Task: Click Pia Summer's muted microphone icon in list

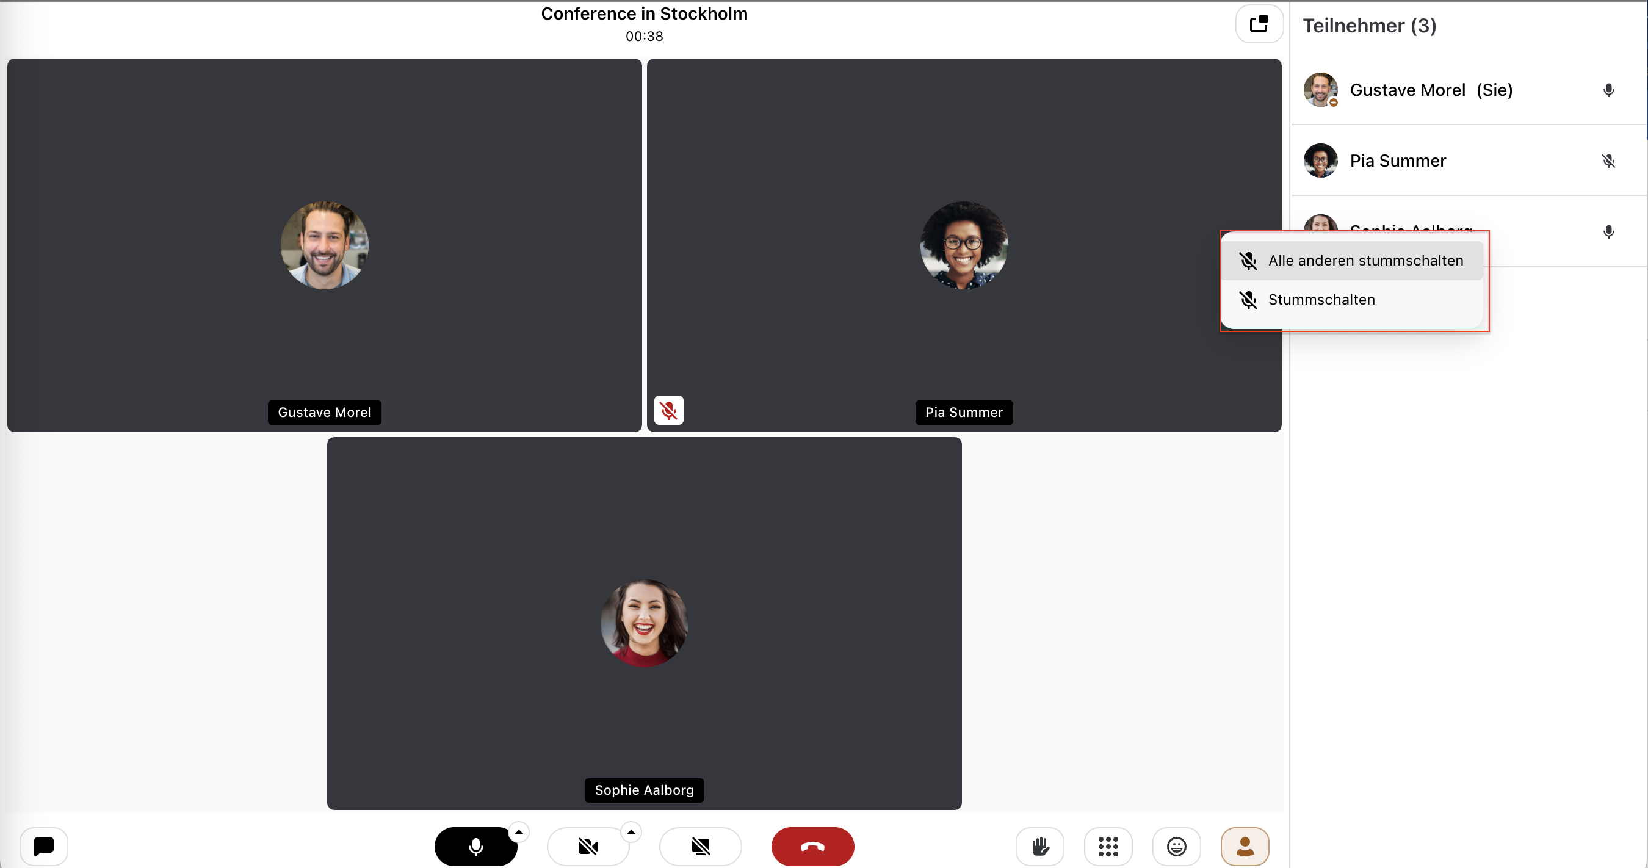Action: click(1608, 161)
